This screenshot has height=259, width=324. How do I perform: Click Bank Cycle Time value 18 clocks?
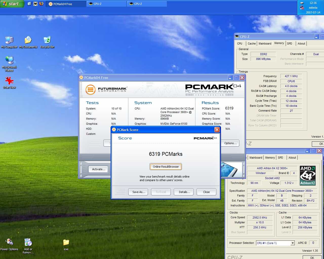click(291, 106)
